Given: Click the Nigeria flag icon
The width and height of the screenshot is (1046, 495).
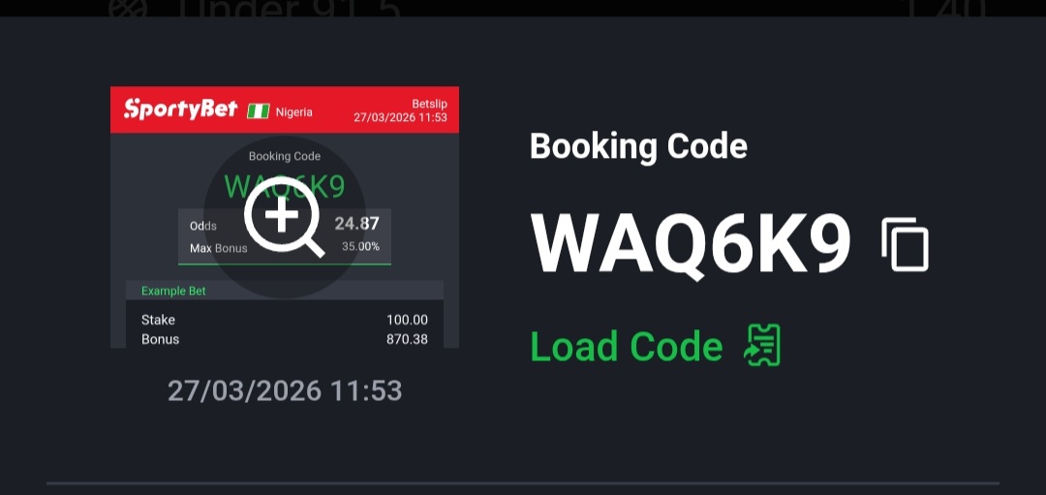Looking at the screenshot, I should [x=259, y=111].
